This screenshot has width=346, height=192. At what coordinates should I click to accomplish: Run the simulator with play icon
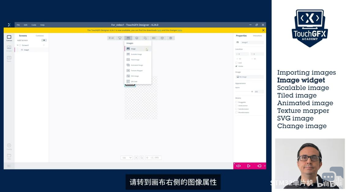[x=249, y=166]
